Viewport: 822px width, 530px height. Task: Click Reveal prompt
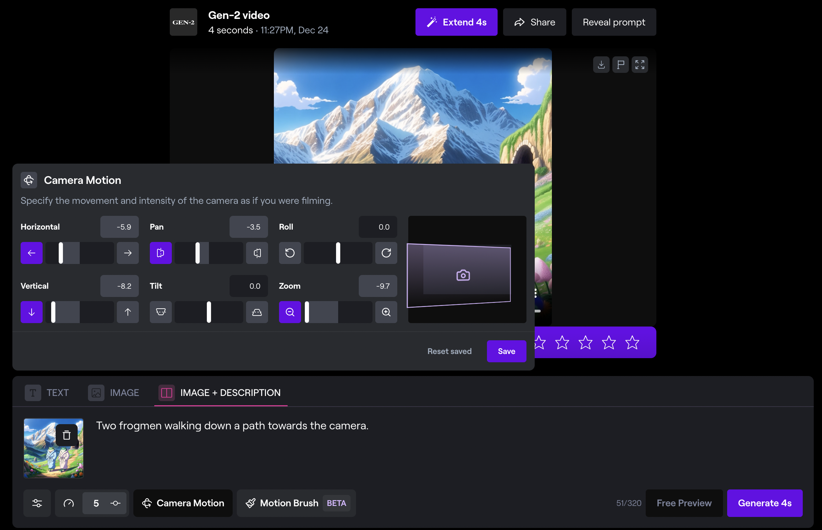[x=614, y=22]
